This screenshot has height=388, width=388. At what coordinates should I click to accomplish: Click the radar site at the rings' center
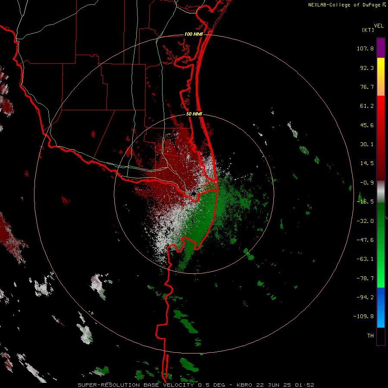click(194, 194)
